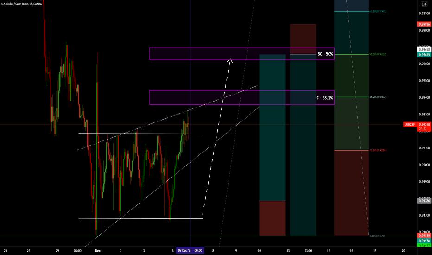Click date 20 on the time axis

tap(404, 251)
